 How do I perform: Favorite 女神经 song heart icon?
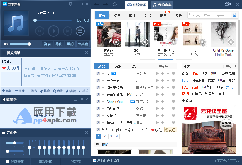coord(174,115)
